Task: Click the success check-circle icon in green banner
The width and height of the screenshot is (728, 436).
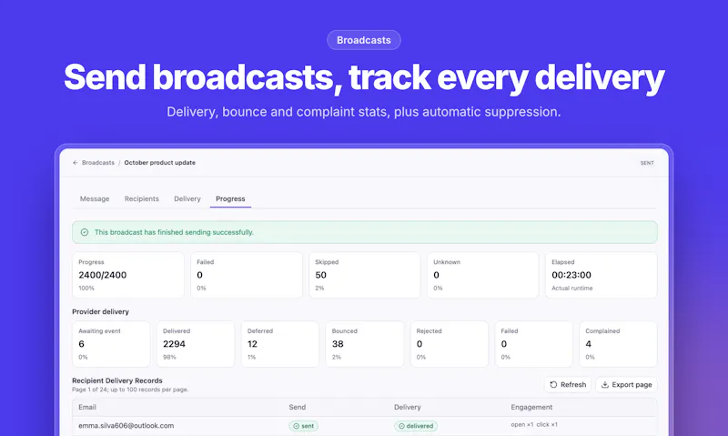Action: (85, 232)
